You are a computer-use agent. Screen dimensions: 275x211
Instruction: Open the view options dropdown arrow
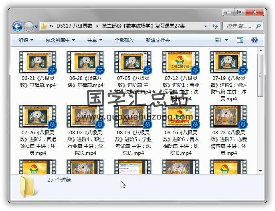click(x=227, y=40)
